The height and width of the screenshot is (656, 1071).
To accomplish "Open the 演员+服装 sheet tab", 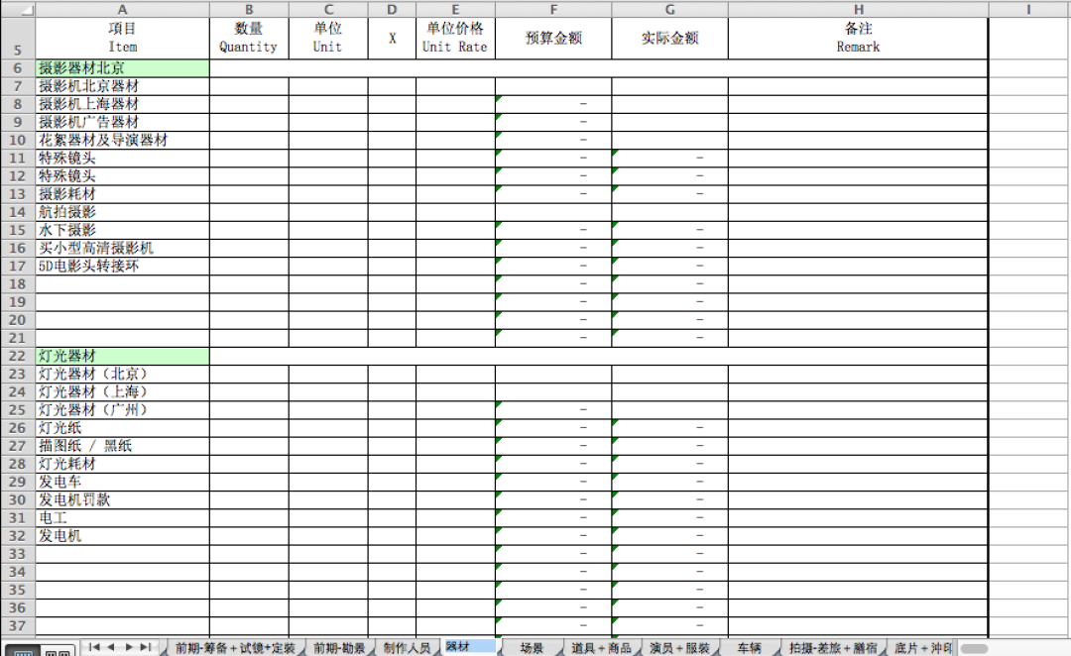I will [x=679, y=648].
